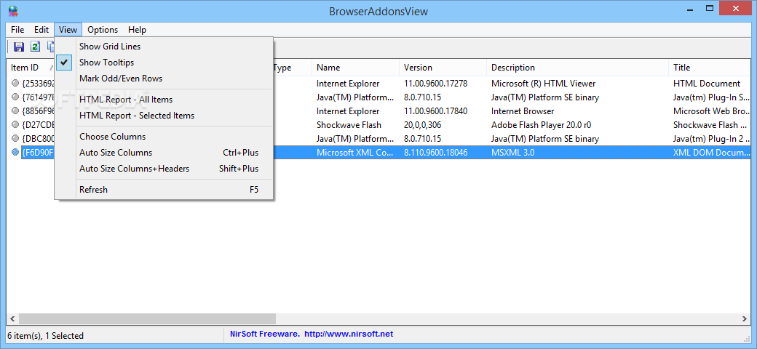Click version cell 11.00.9600.17840
The width and height of the screenshot is (757, 349).
[435, 111]
